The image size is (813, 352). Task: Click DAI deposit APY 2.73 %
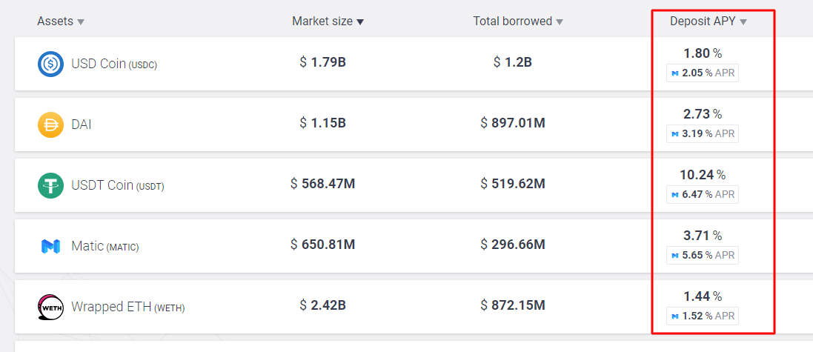click(x=703, y=114)
